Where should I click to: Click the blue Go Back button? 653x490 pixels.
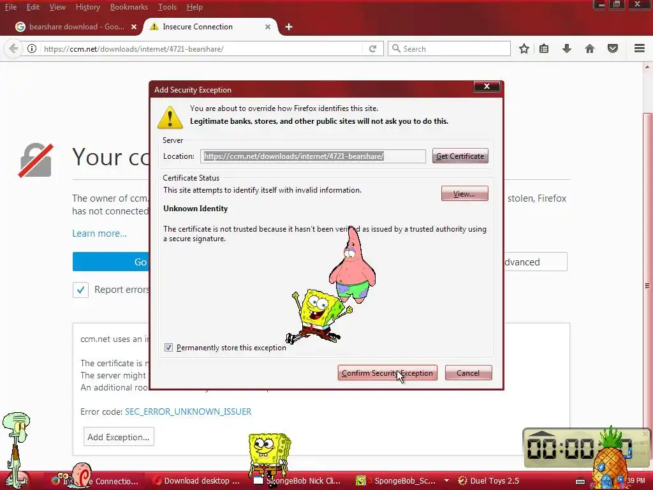pyautogui.click(x=110, y=262)
